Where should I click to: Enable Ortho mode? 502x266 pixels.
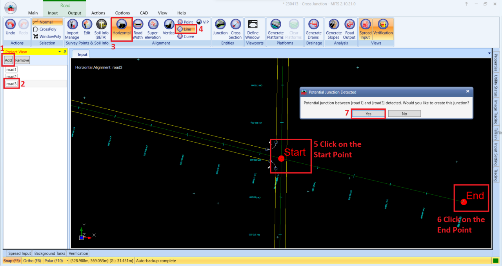click(x=32, y=260)
